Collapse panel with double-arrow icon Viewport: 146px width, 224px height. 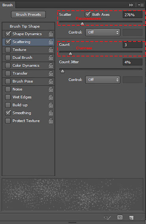click(131, 5)
